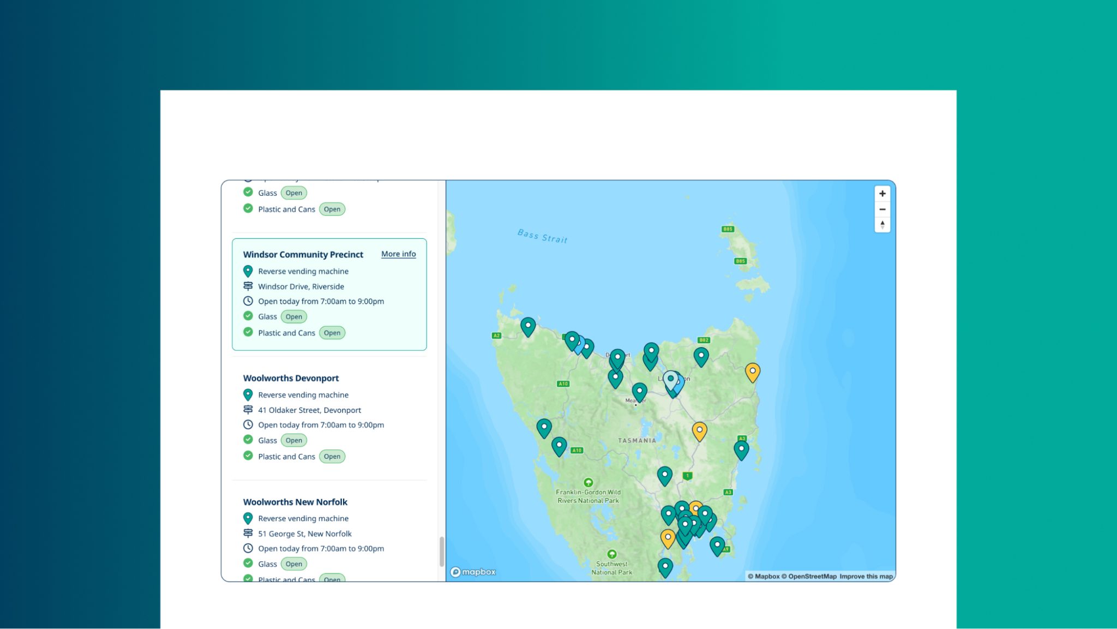This screenshot has width=1117, height=629.
Task: Click the TASMANIA map label
Action: click(637, 440)
